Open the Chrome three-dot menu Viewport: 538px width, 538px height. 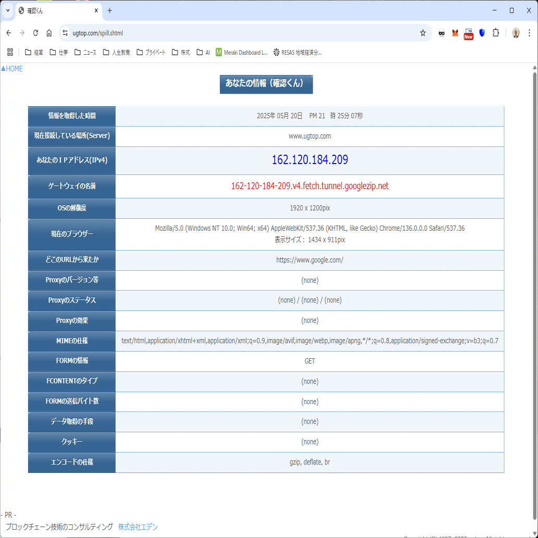click(530, 33)
